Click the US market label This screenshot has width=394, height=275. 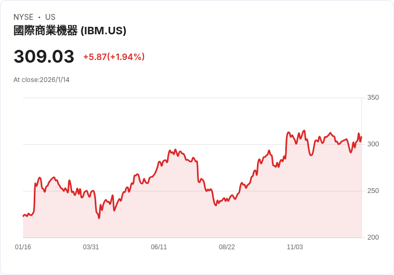50,17
